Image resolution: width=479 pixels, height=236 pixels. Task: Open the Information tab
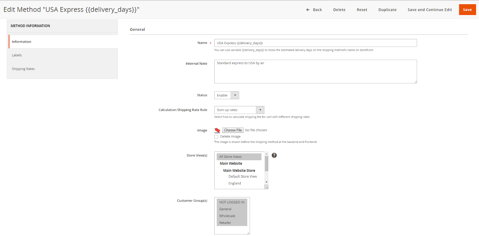pos(22,42)
